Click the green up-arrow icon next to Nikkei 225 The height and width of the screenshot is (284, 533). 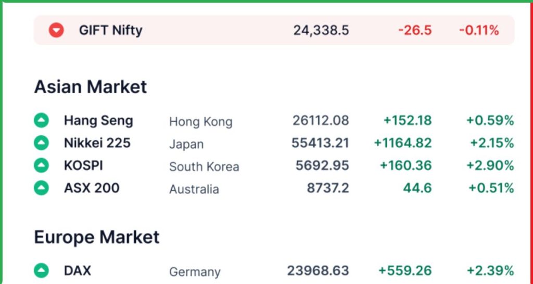pos(41,143)
